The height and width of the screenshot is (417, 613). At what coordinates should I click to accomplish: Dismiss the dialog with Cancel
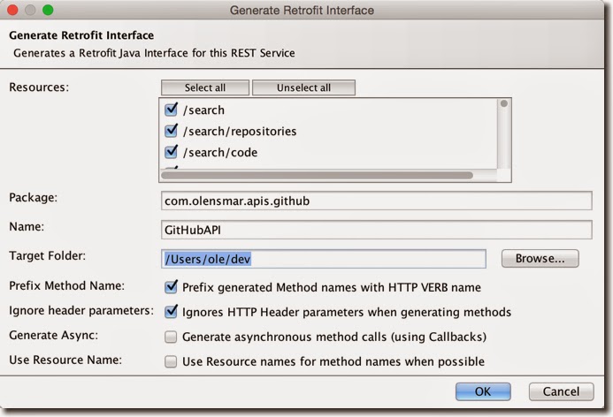(561, 391)
